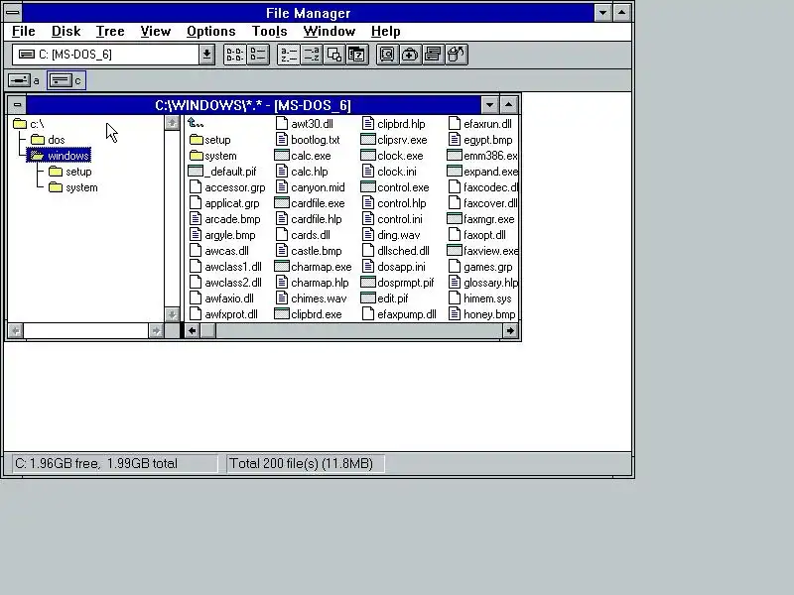Open the Window menu
The image size is (794, 595).
tap(330, 32)
